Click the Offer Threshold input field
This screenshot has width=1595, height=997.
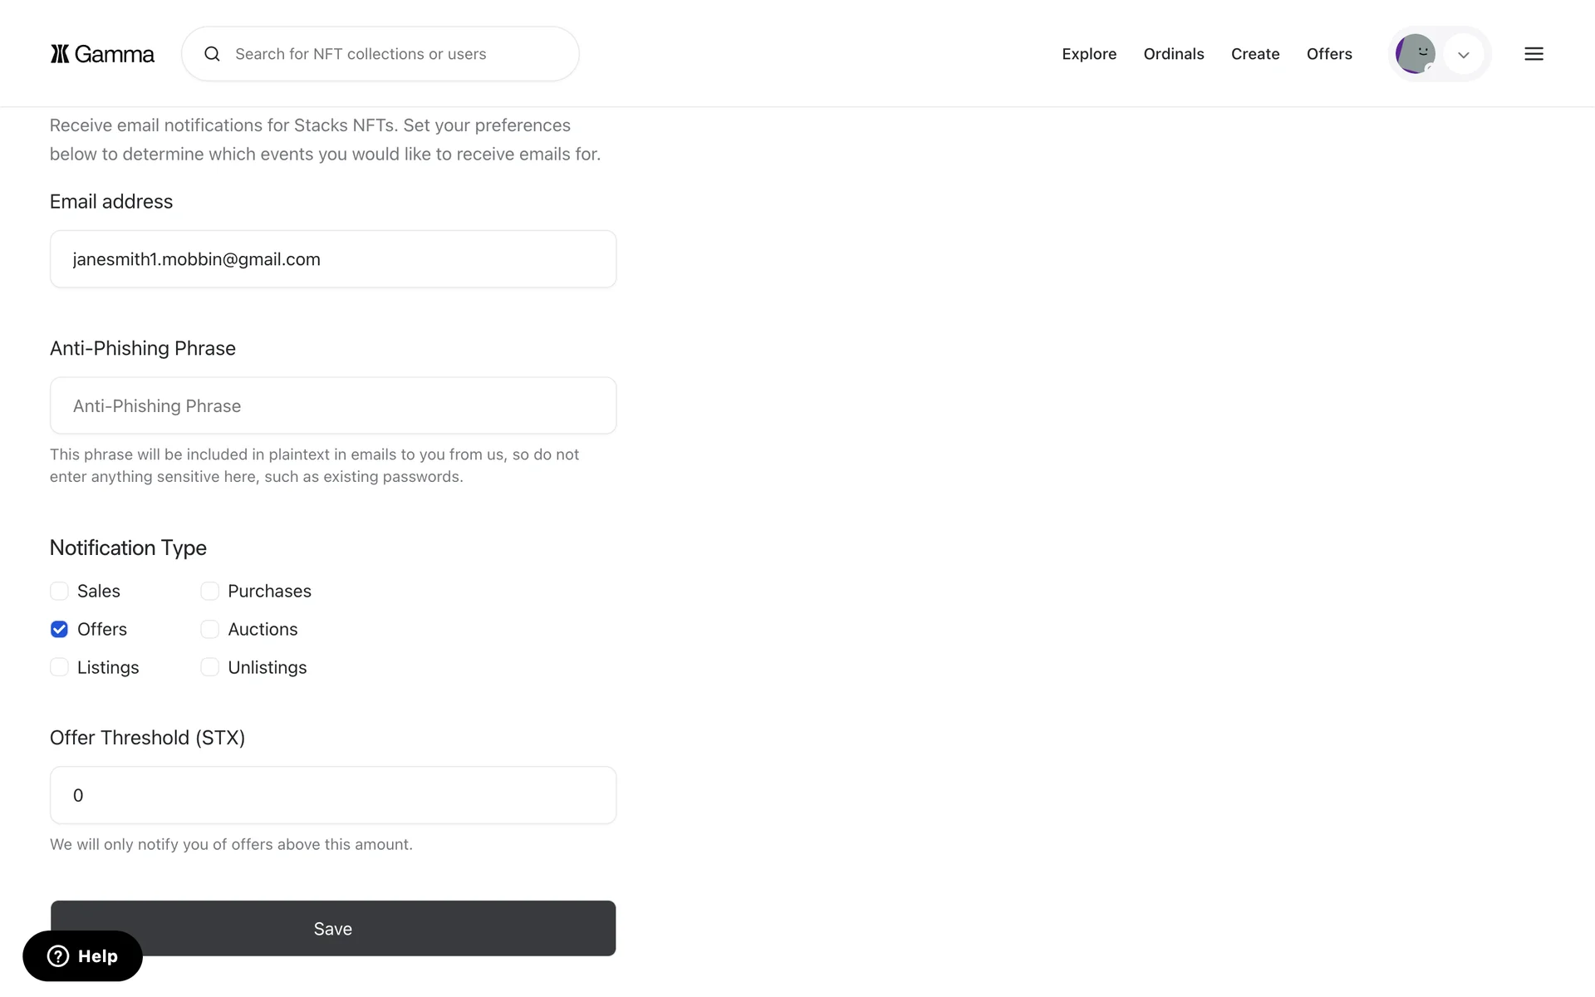[x=333, y=795]
